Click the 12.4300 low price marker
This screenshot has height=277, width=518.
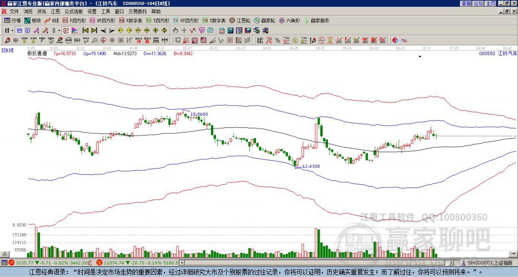(311, 166)
